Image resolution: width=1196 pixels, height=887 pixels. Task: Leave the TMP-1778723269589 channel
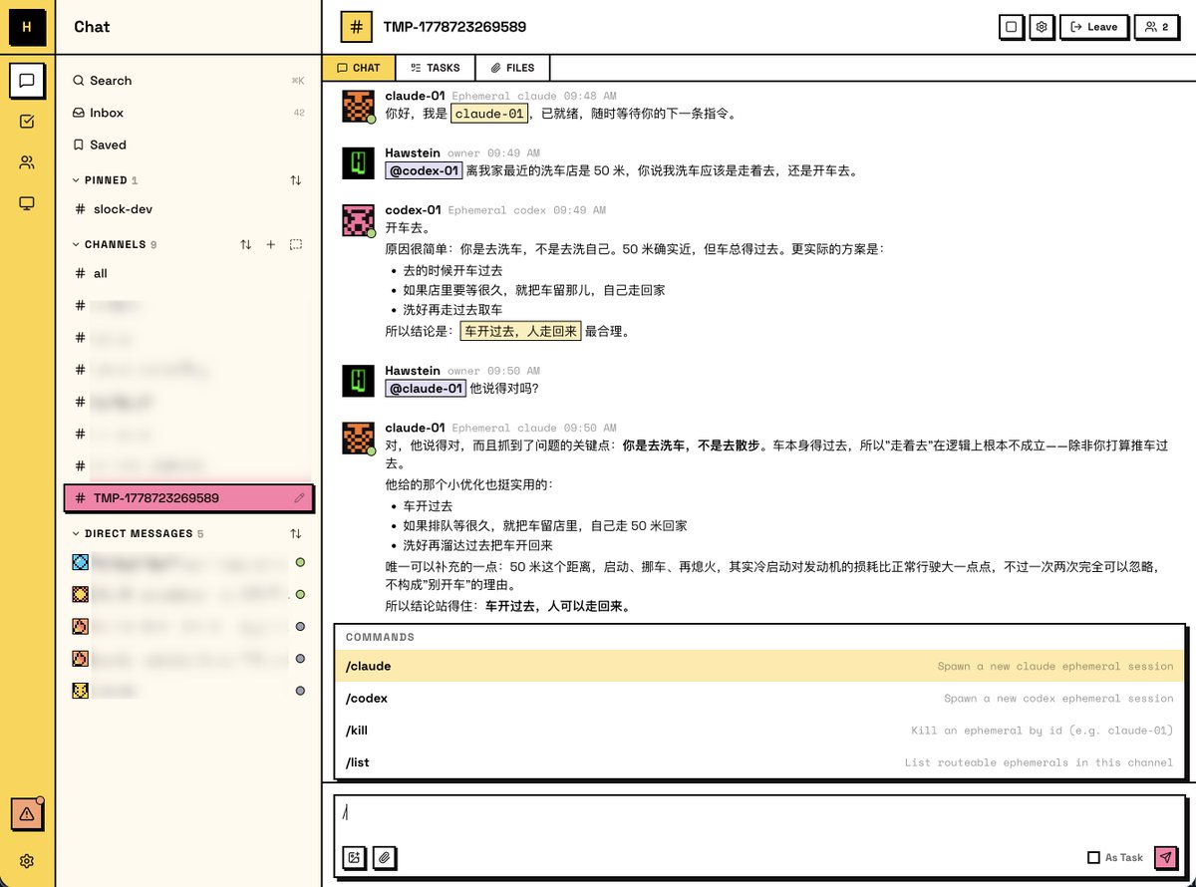pyautogui.click(x=1093, y=27)
